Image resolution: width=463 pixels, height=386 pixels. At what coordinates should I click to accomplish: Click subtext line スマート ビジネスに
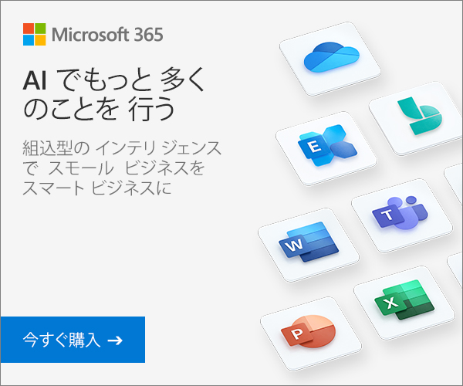click(x=97, y=188)
